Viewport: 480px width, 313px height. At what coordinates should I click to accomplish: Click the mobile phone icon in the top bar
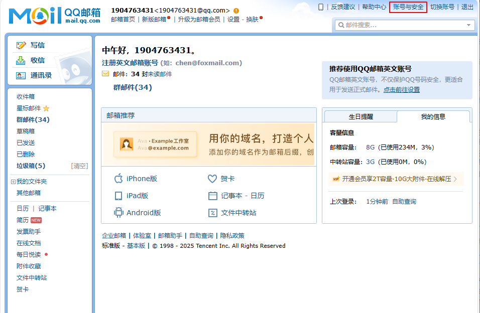point(321,7)
